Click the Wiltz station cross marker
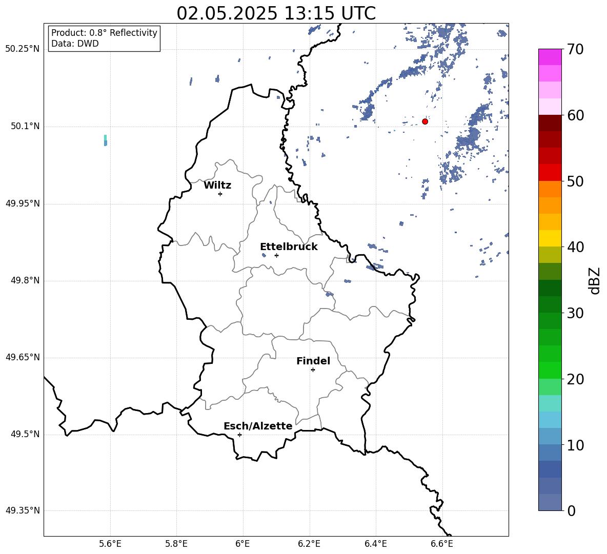The height and width of the screenshot is (554, 607). click(220, 194)
